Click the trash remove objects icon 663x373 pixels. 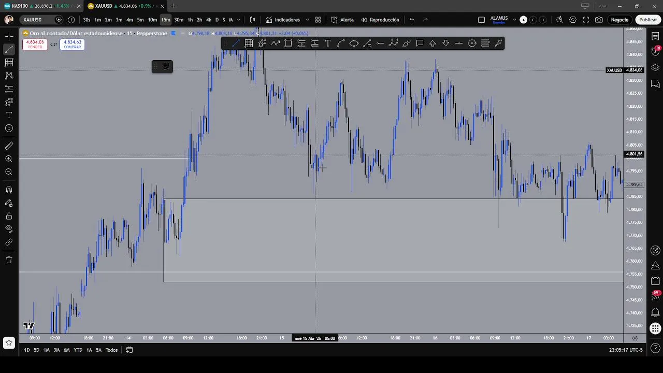pyautogui.click(x=9, y=260)
